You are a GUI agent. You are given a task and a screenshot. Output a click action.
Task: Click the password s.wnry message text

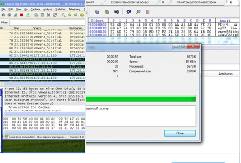tap(97, 108)
